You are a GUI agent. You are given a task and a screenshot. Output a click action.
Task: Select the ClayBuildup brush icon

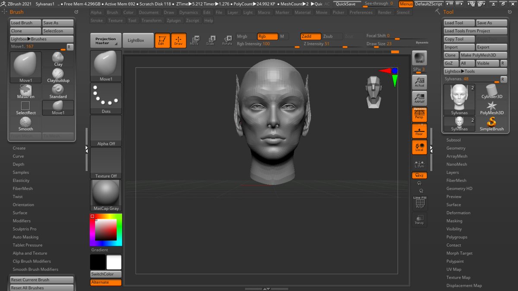58,75
